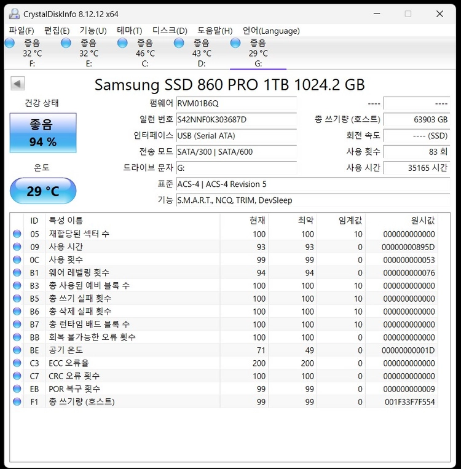Open the 도움말(H) menu
The width and height of the screenshot is (461, 469).
click(x=215, y=31)
